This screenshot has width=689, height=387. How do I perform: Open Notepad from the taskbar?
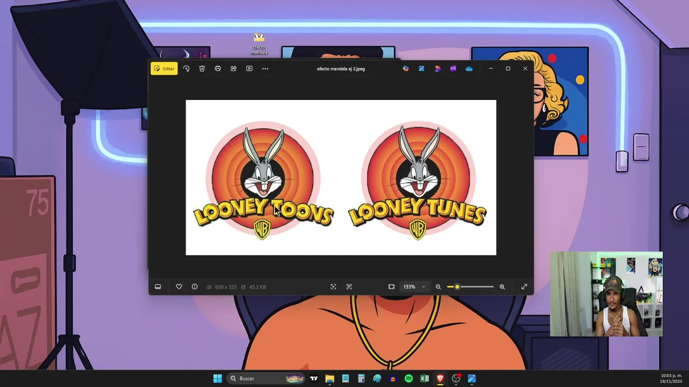coord(346,378)
